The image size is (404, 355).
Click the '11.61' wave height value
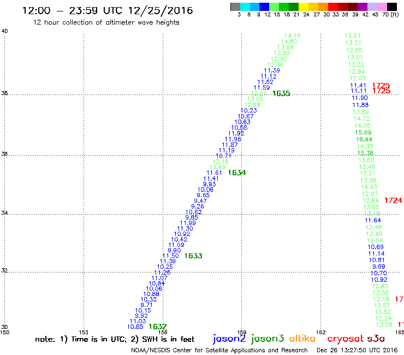[214, 173]
